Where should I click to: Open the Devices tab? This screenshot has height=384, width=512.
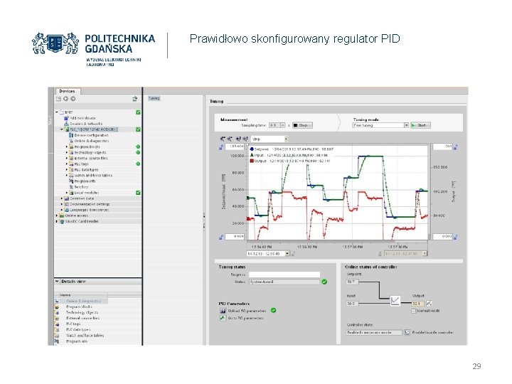pyautogui.click(x=68, y=91)
